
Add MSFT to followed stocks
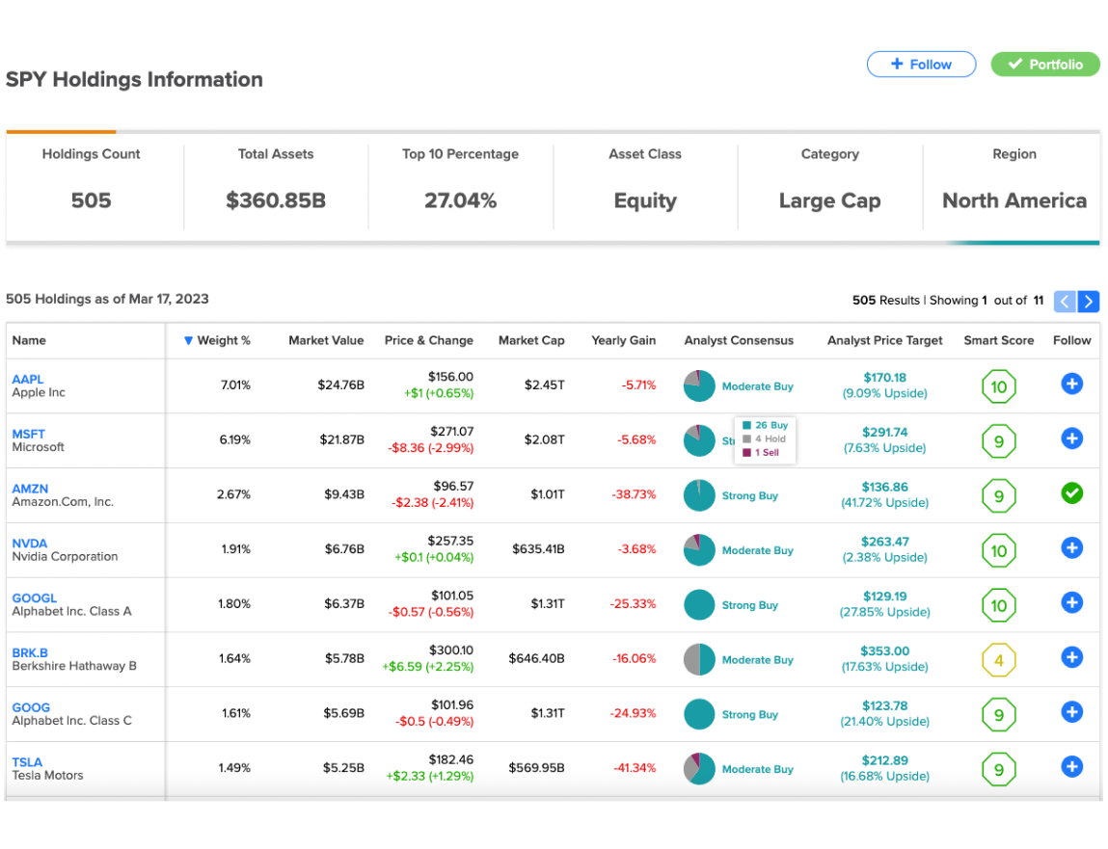click(x=1071, y=438)
